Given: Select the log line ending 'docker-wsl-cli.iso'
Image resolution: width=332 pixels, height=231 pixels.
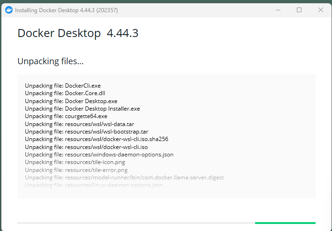Looking at the screenshot, I should click(x=86, y=147).
